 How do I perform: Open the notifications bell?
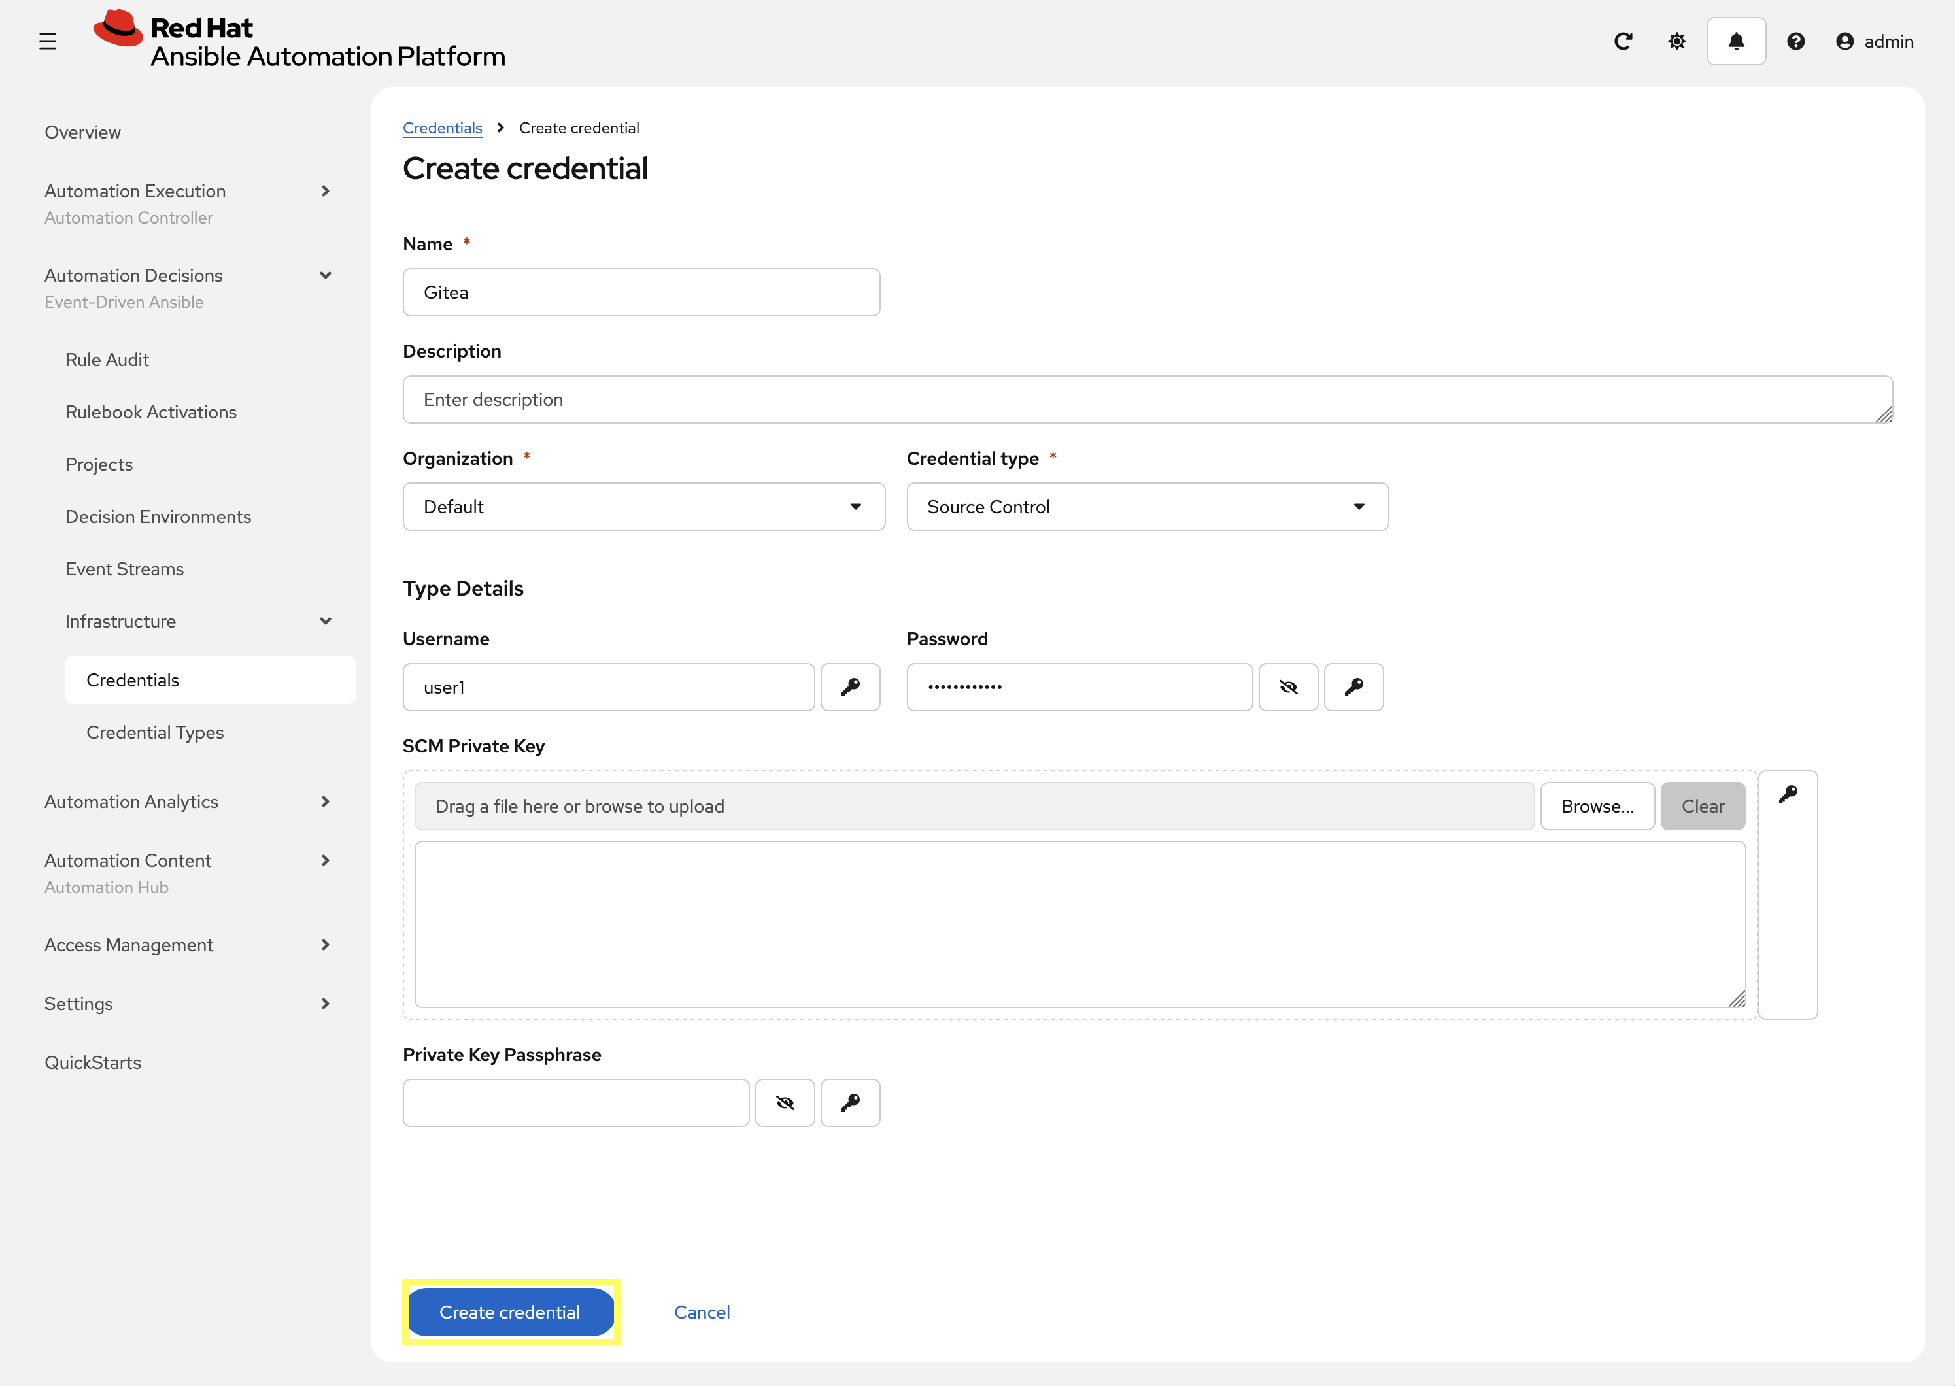[x=1736, y=40]
